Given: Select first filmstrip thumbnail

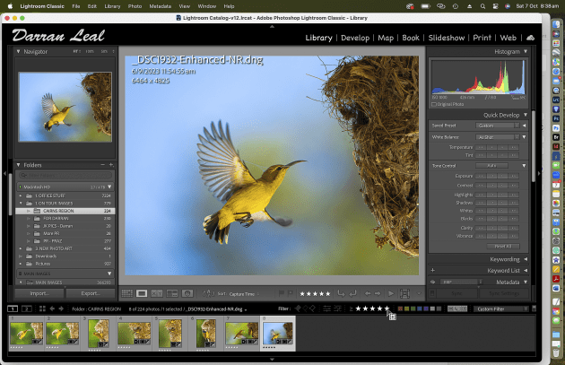Looking at the screenshot, I should pos(26,334).
